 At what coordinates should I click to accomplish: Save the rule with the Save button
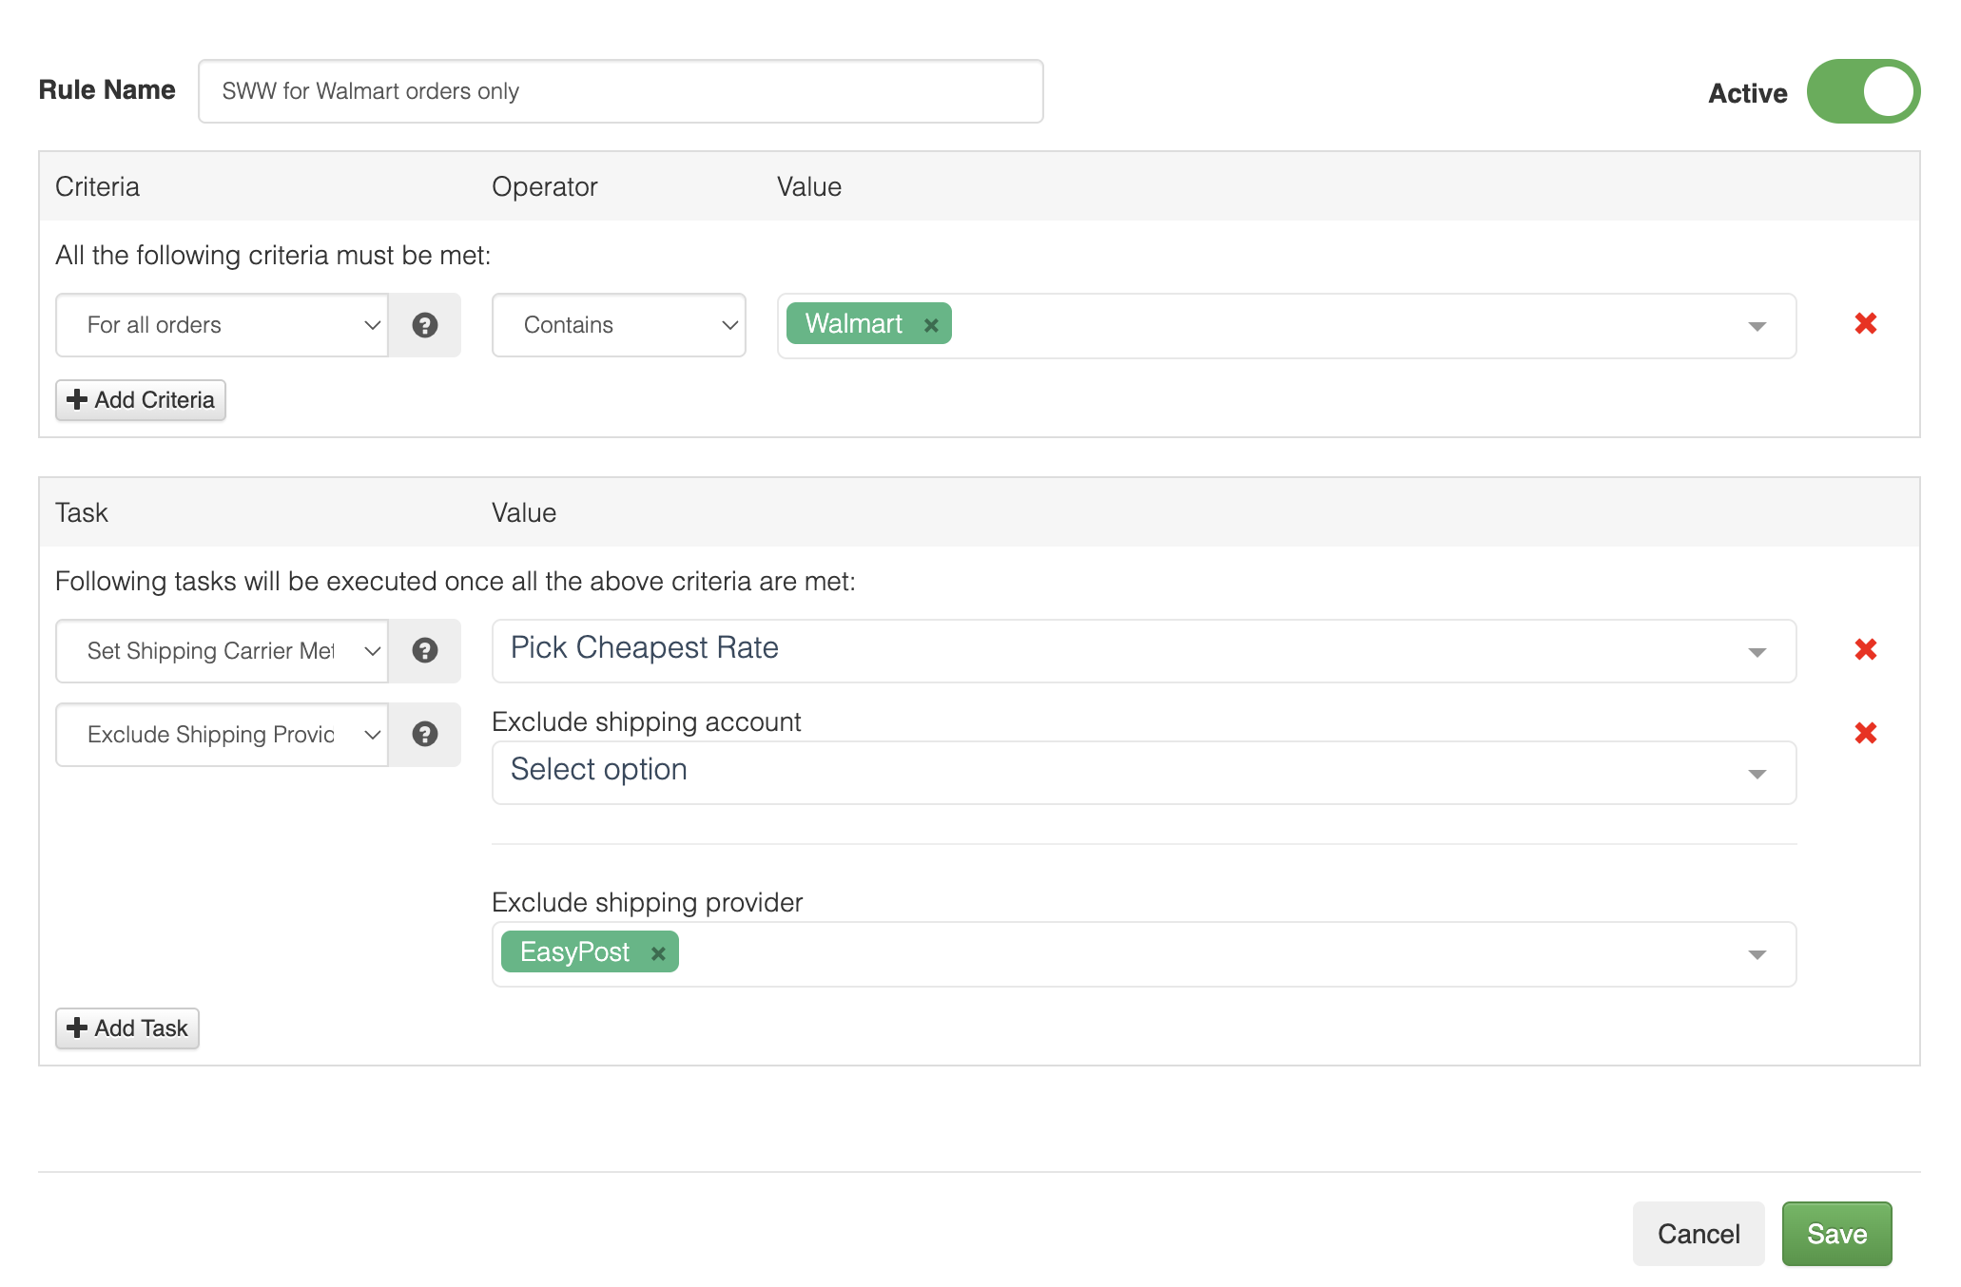tap(1835, 1234)
